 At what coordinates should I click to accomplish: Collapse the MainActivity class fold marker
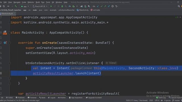coord(9,33)
